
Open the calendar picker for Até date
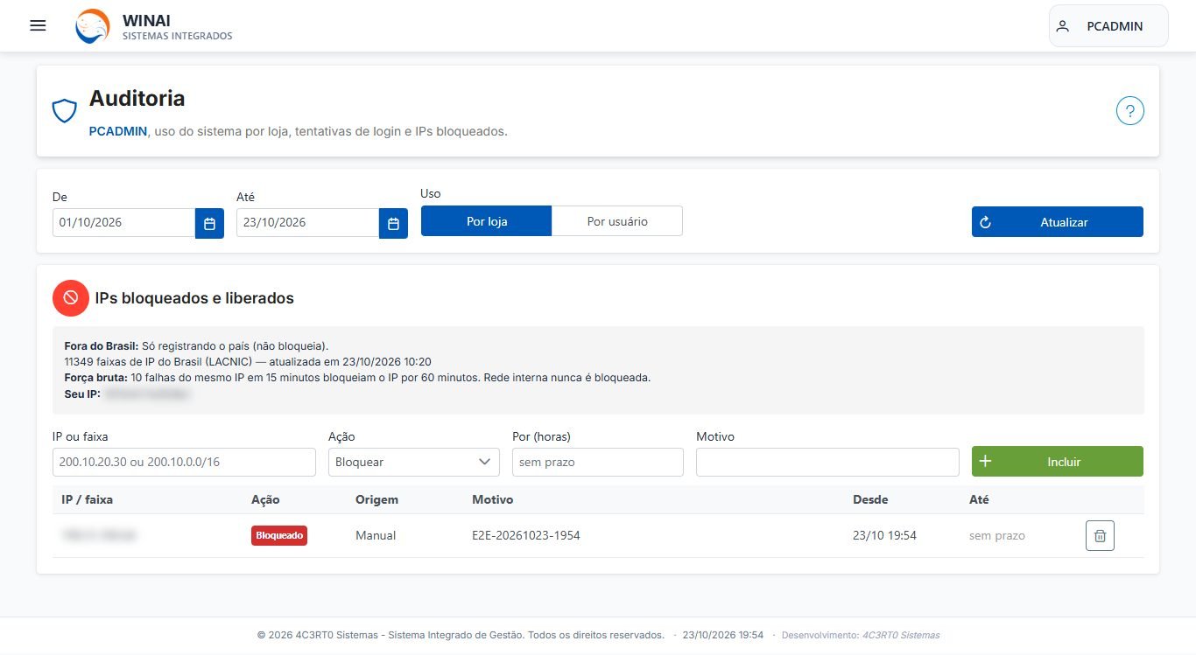pyautogui.click(x=393, y=223)
